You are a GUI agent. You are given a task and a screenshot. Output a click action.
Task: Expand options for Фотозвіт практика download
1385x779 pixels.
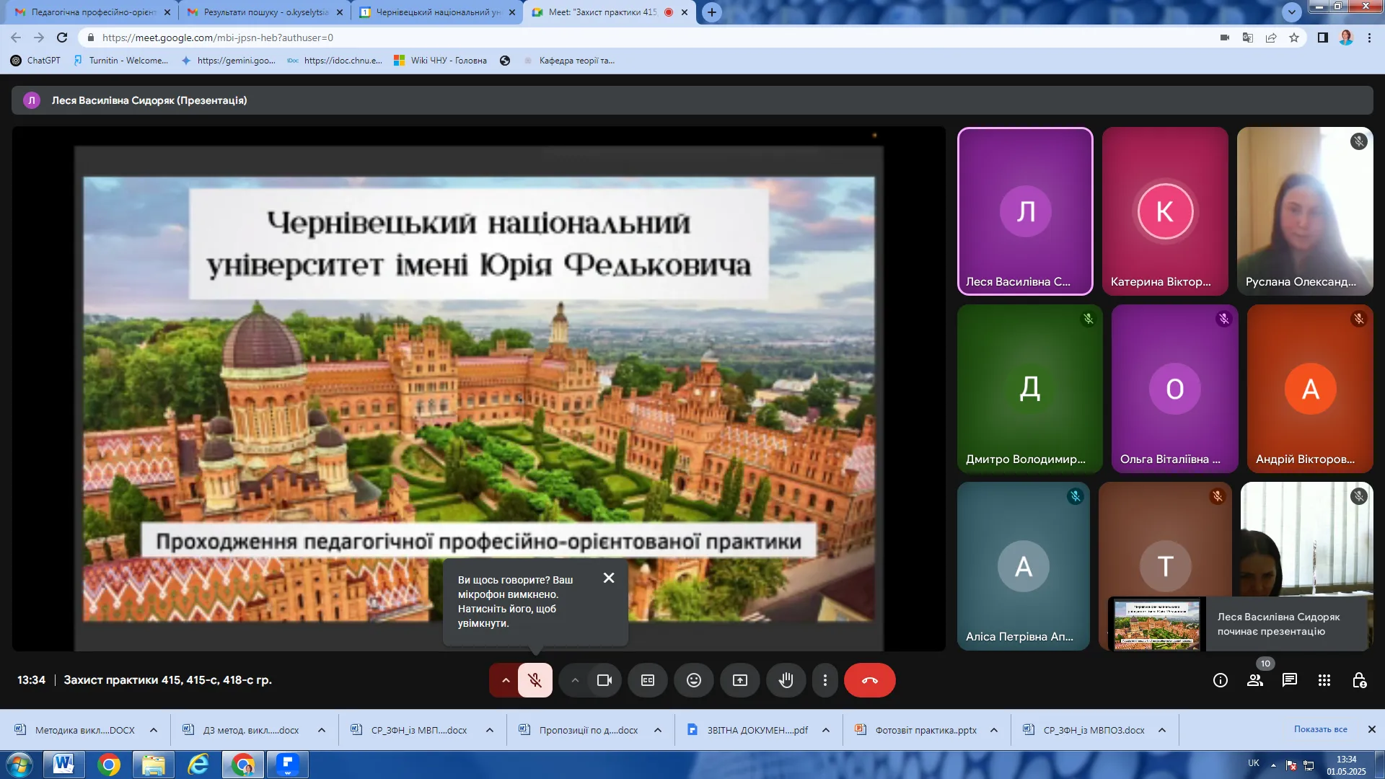994,730
